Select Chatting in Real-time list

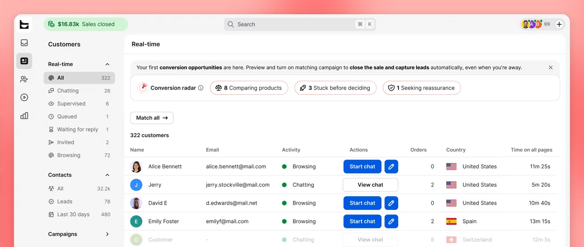pyautogui.click(x=79, y=91)
